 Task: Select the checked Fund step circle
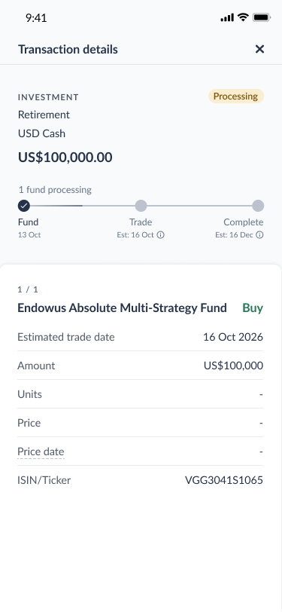24,206
